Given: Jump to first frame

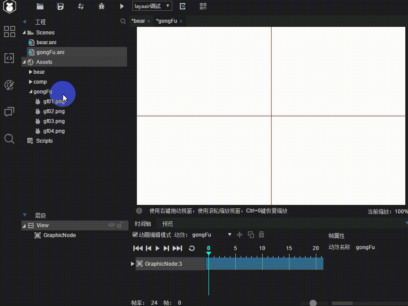Looking at the screenshot, I should (x=138, y=248).
